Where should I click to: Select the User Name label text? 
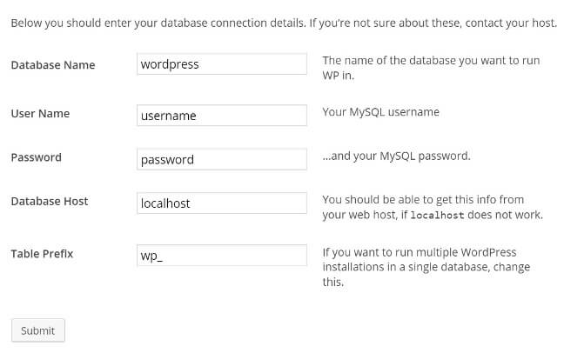click(40, 114)
